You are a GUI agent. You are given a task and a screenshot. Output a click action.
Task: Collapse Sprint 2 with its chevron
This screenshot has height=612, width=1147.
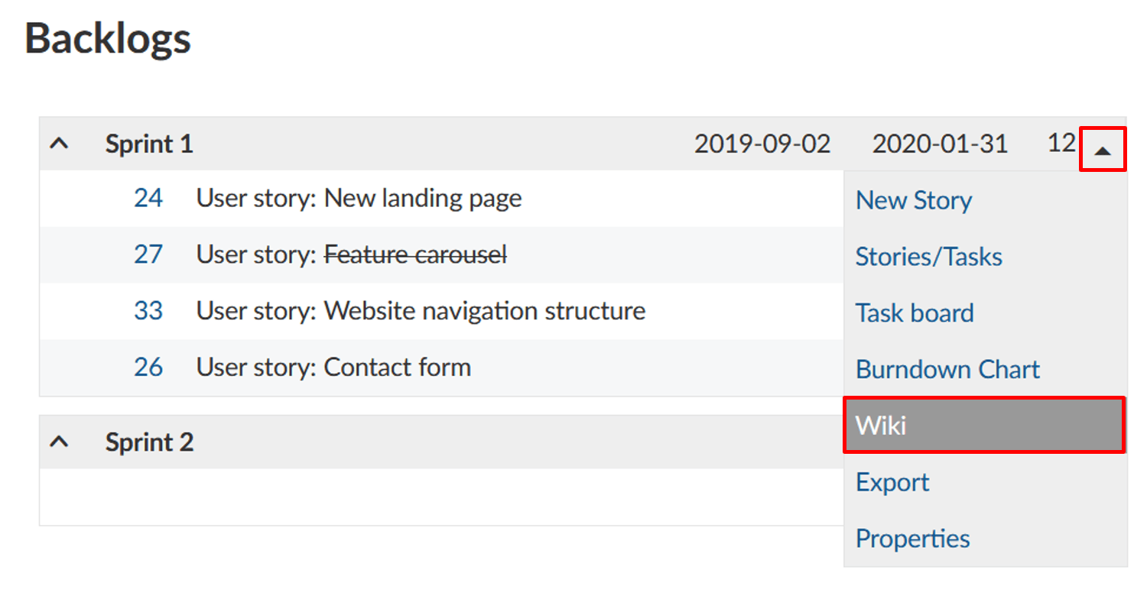click(x=60, y=442)
